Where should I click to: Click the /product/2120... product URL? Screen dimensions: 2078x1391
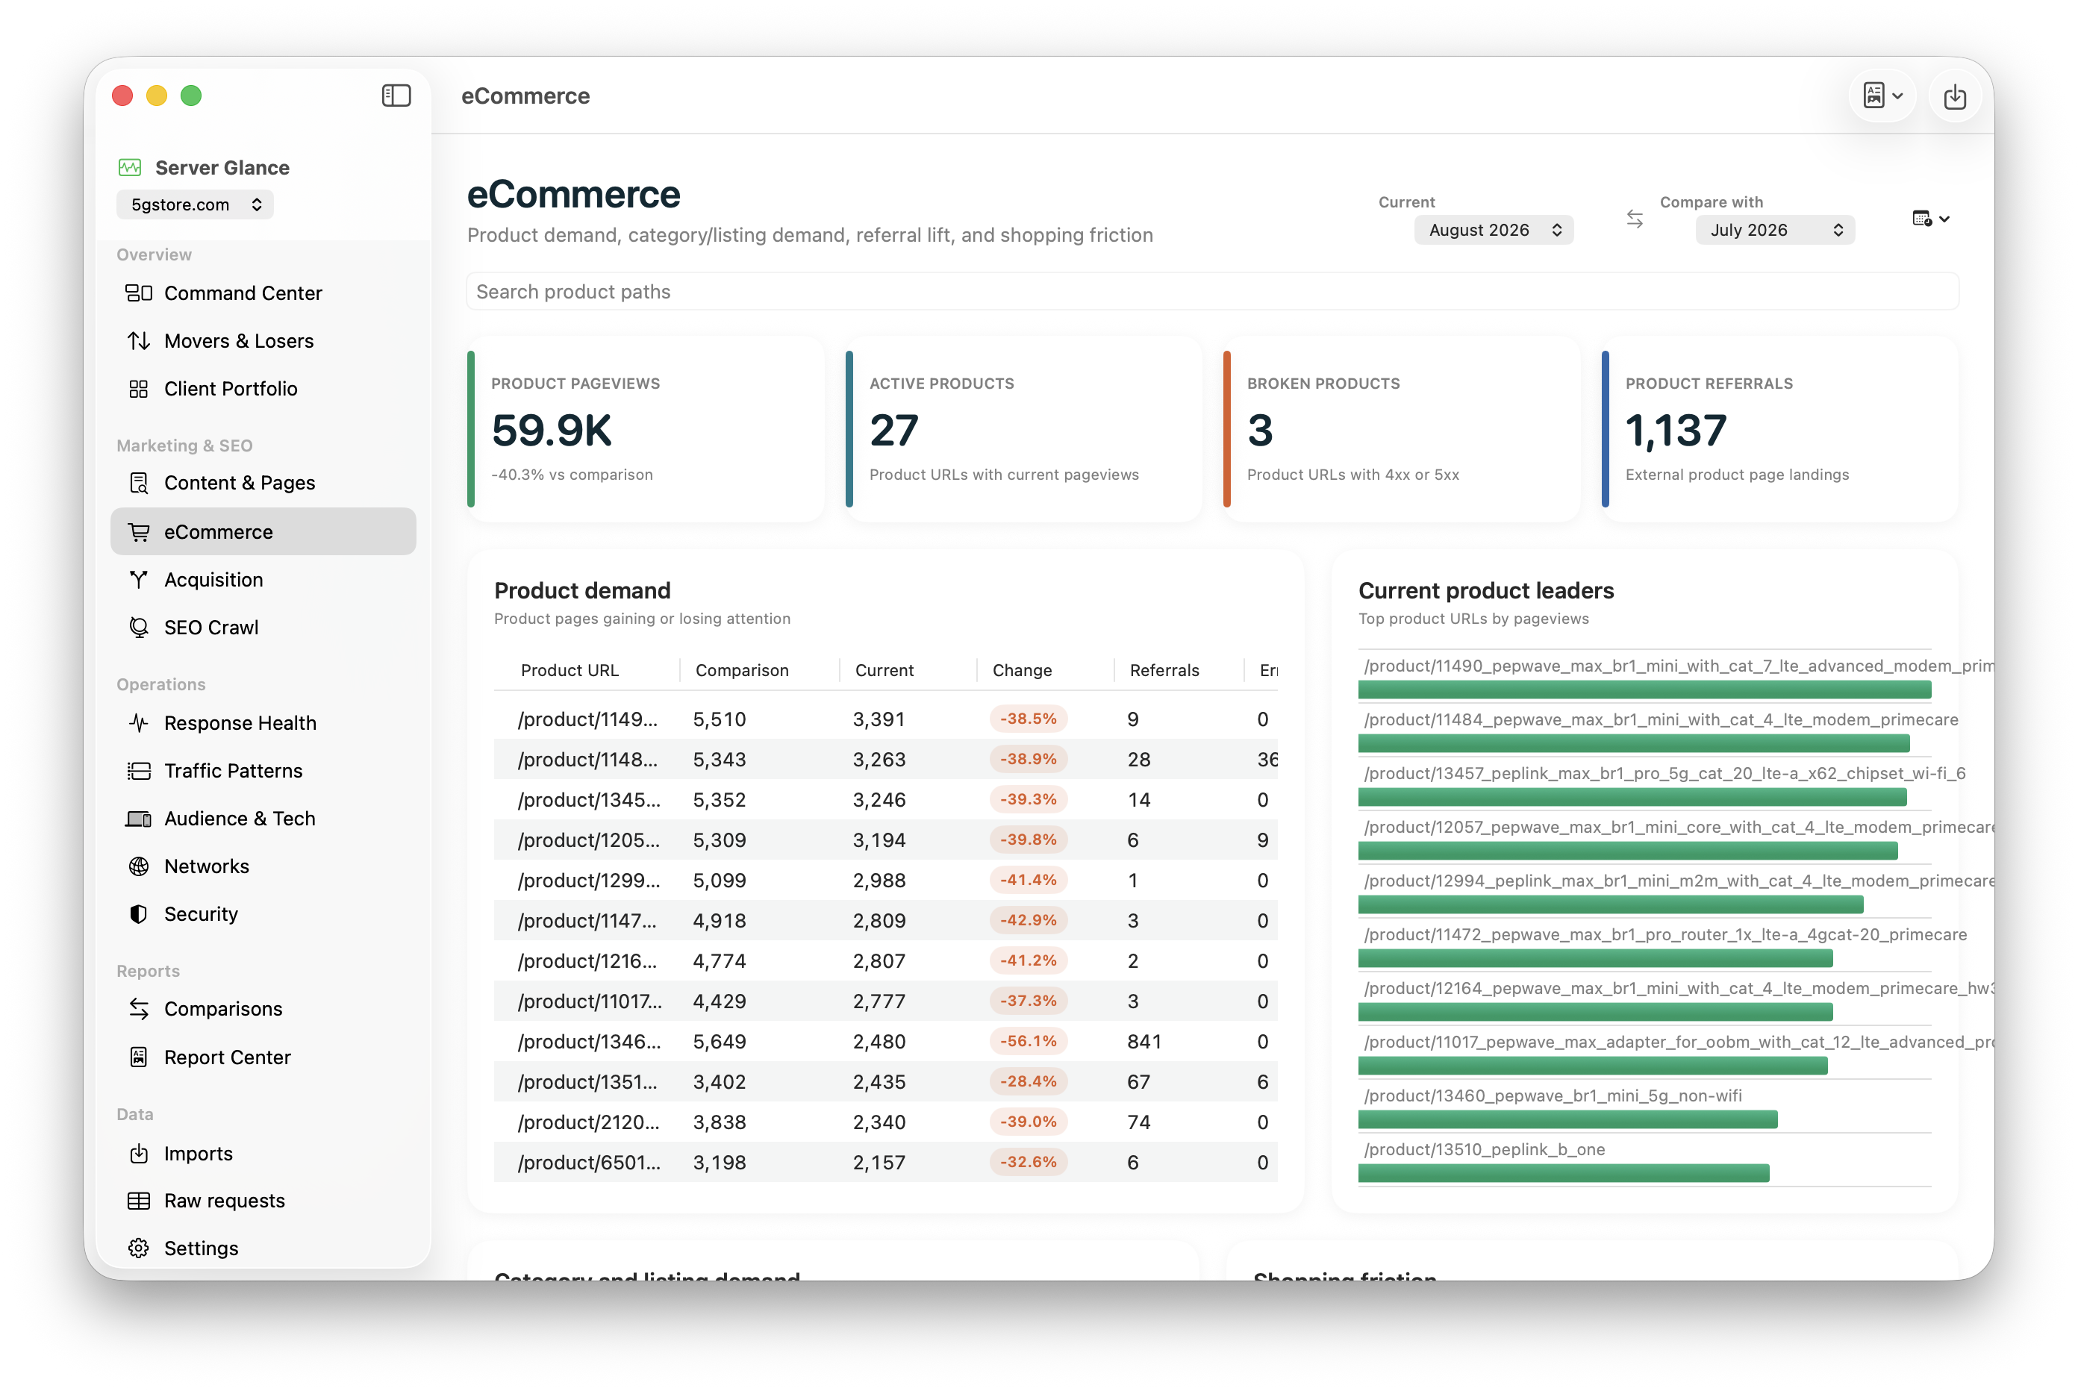(x=588, y=1122)
